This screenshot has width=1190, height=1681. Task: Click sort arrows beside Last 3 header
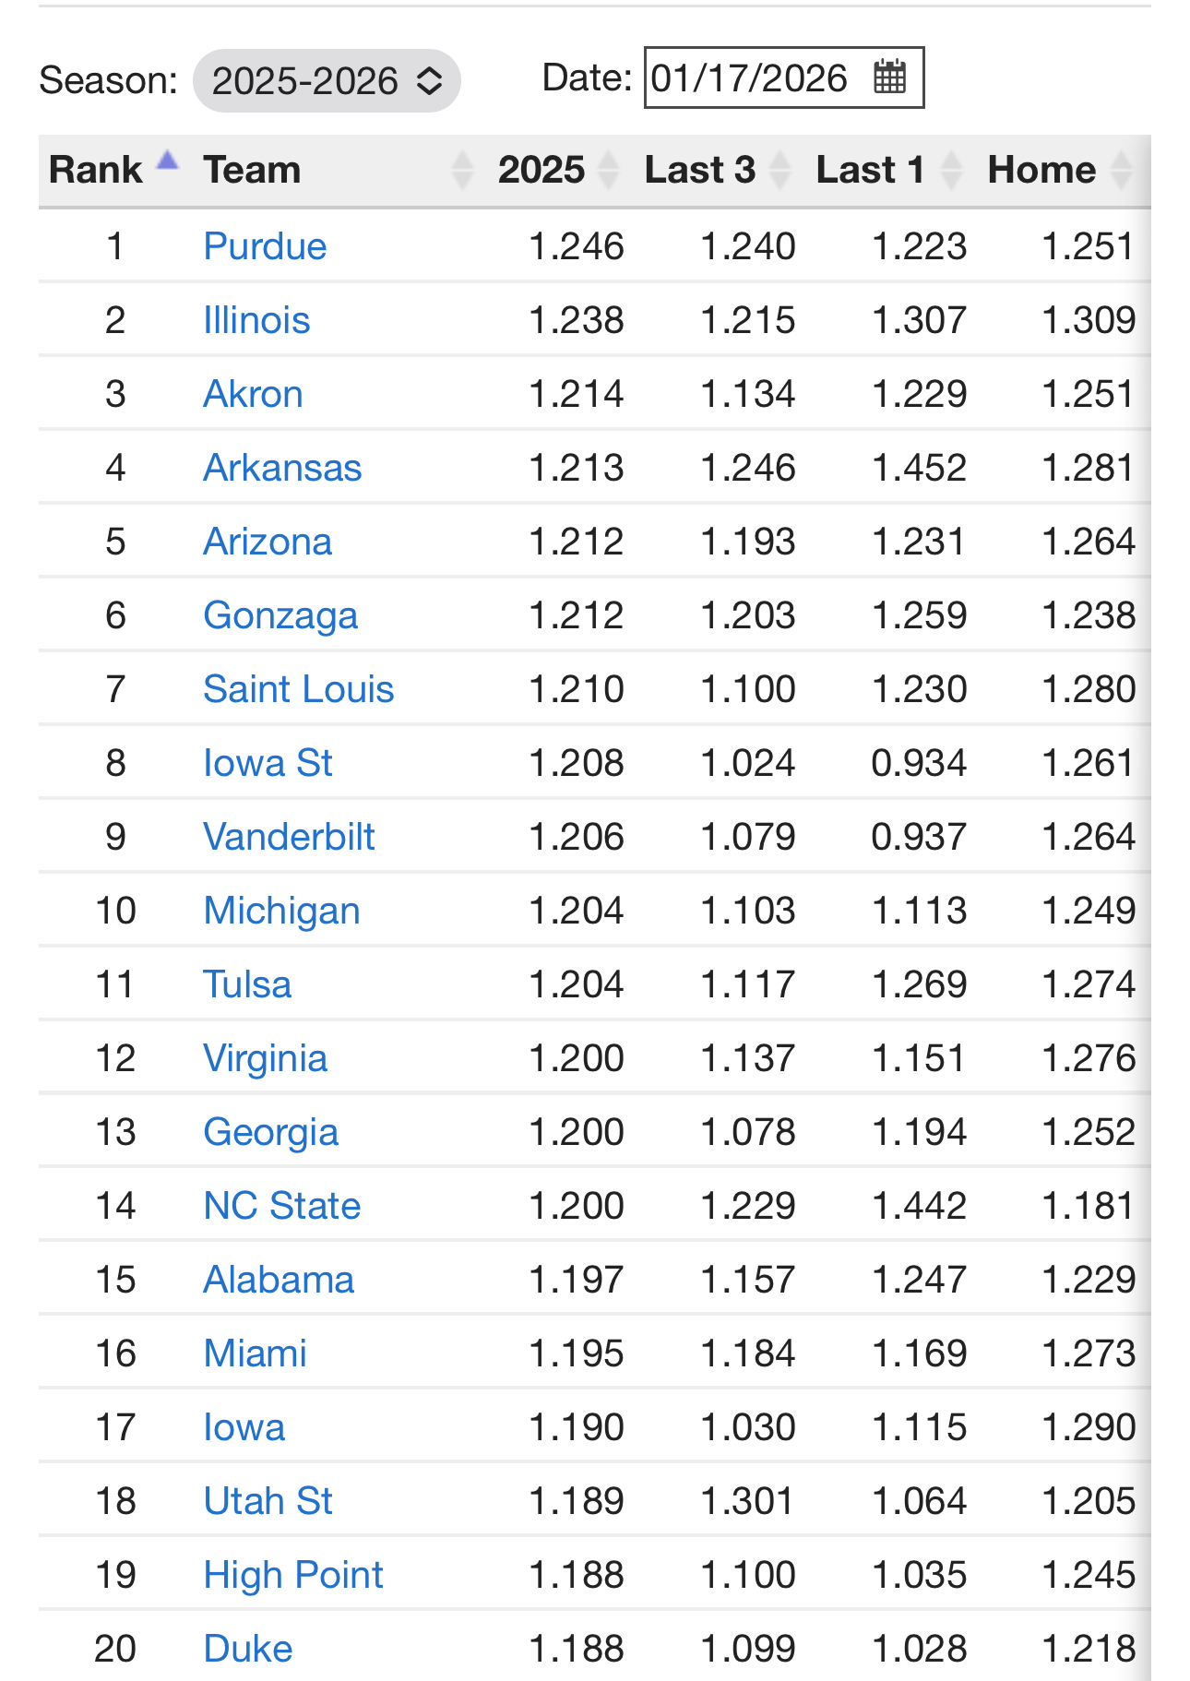[x=780, y=171]
